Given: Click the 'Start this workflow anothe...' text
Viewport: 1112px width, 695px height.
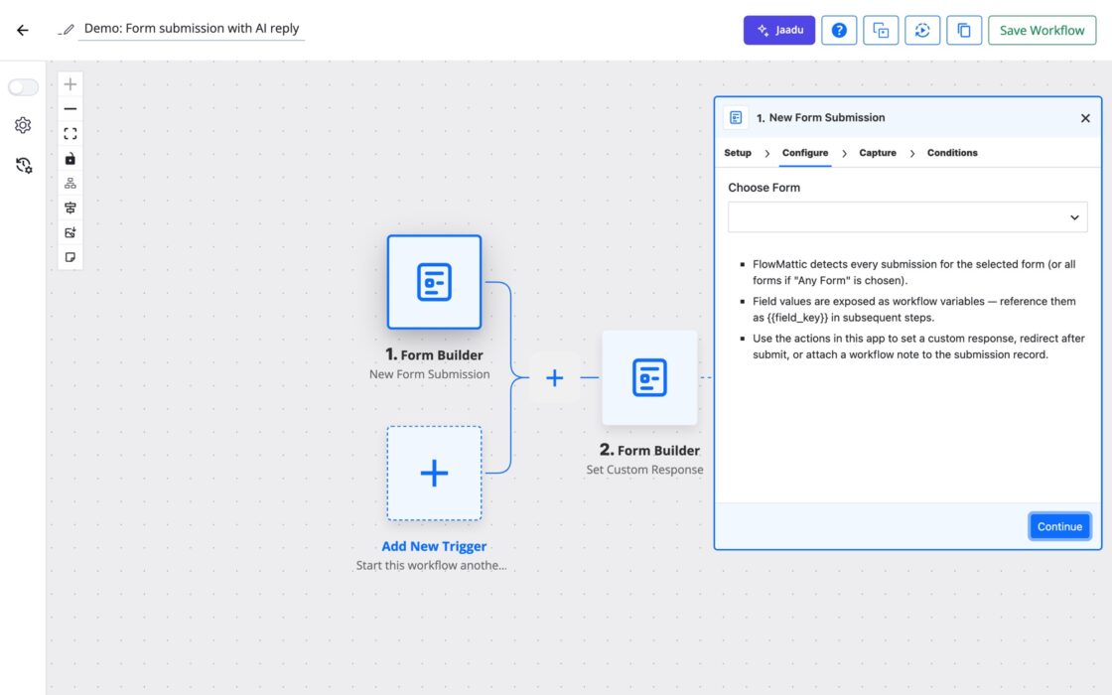Looking at the screenshot, I should [x=431, y=565].
